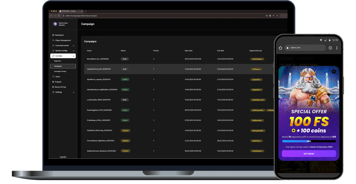
Task: Open the Segments submenu item
Action: 58,61
